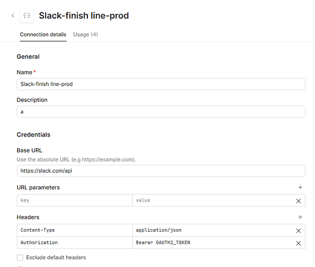Viewport: 315px width, 267px height.
Task: Add a new URL parameter with plus icon
Action: (300, 187)
